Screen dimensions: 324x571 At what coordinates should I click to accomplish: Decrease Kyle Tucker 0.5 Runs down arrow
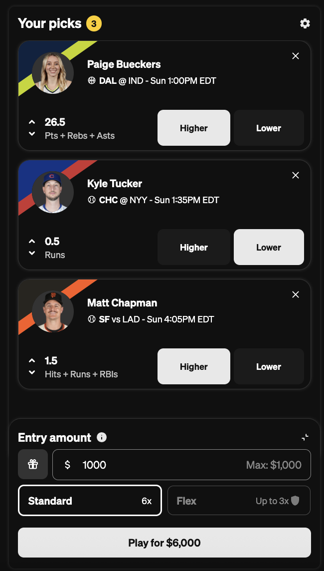(32, 253)
